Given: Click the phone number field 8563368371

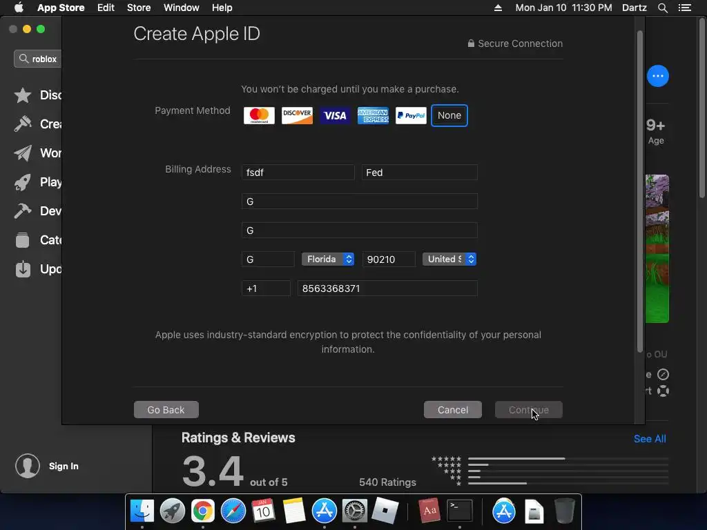Looking at the screenshot, I should pos(387,288).
